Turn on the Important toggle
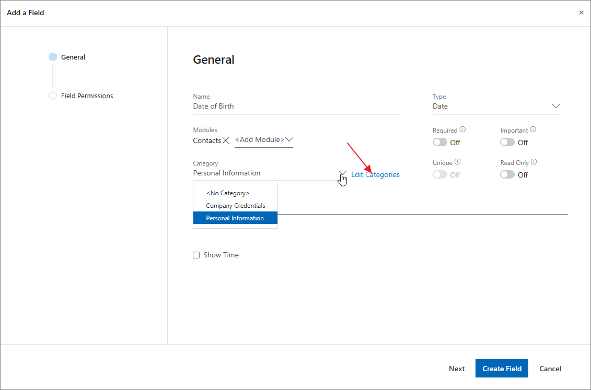591x390 pixels. pyautogui.click(x=507, y=143)
